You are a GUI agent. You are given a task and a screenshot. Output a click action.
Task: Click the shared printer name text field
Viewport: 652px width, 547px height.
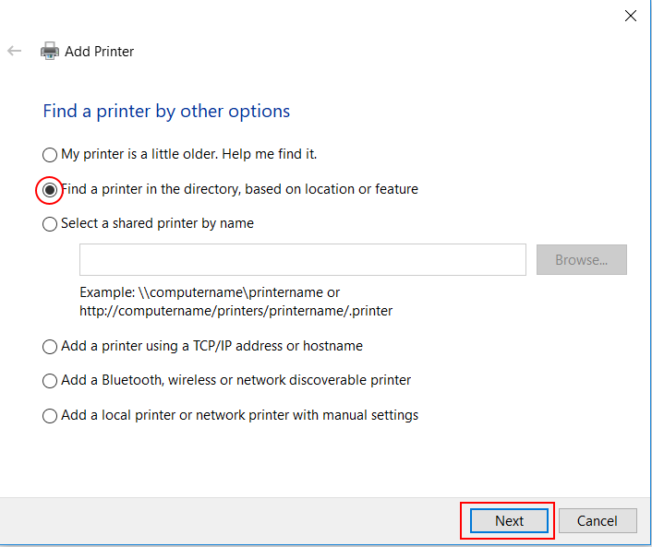click(x=302, y=260)
